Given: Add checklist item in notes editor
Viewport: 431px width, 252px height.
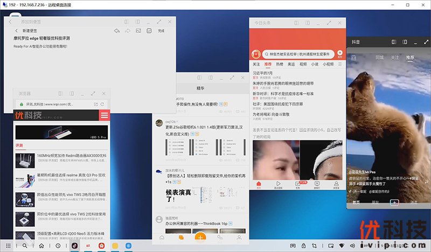Looking at the screenshot, I should pyautogui.click(x=149, y=31).
